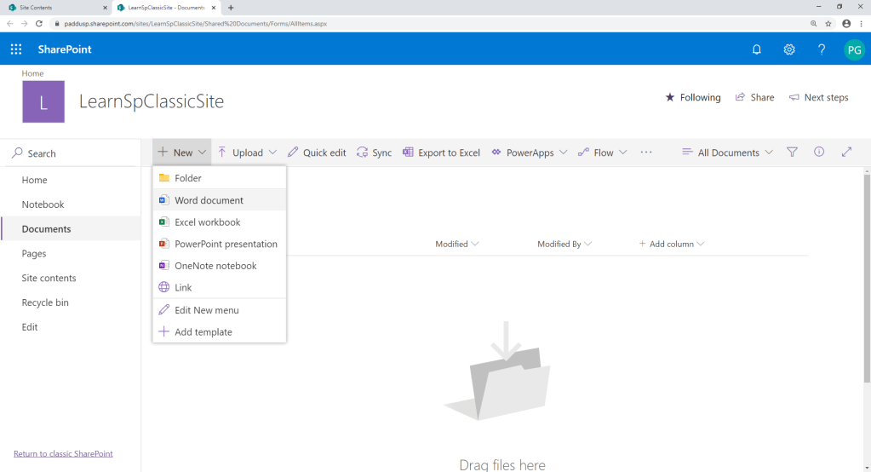Select Edit New menu option
Screen dimensions: 871x472
[x=206, y=310]
